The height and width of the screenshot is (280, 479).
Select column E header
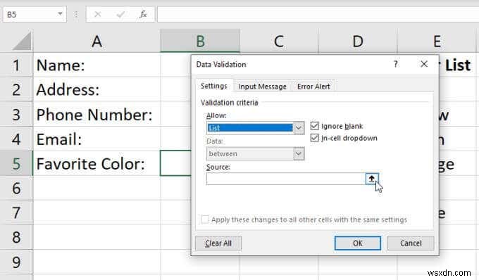437,42
